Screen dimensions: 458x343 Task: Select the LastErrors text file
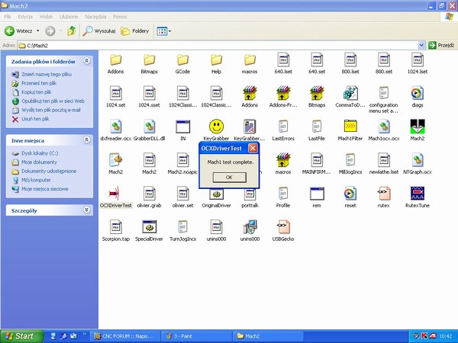(283, 130)
